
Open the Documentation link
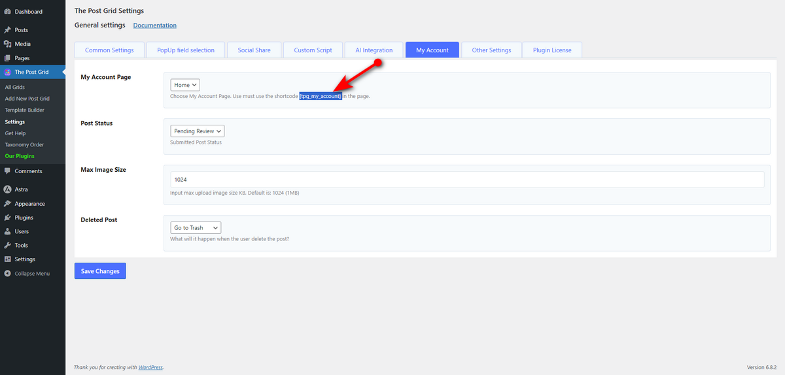[x=155, y=25]
